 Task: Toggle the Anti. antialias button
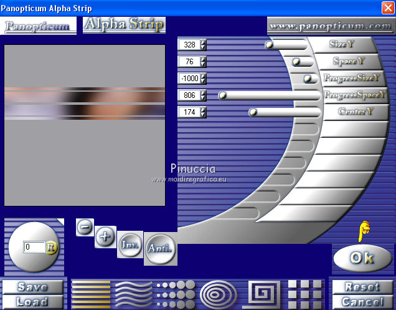pyautogui.click(x=161, y=249)
